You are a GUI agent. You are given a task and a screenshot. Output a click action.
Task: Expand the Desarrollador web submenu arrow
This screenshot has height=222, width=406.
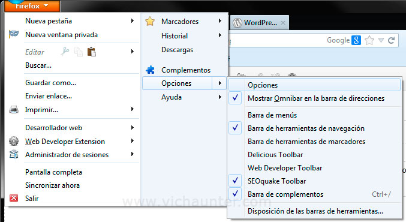coord(133,127)
